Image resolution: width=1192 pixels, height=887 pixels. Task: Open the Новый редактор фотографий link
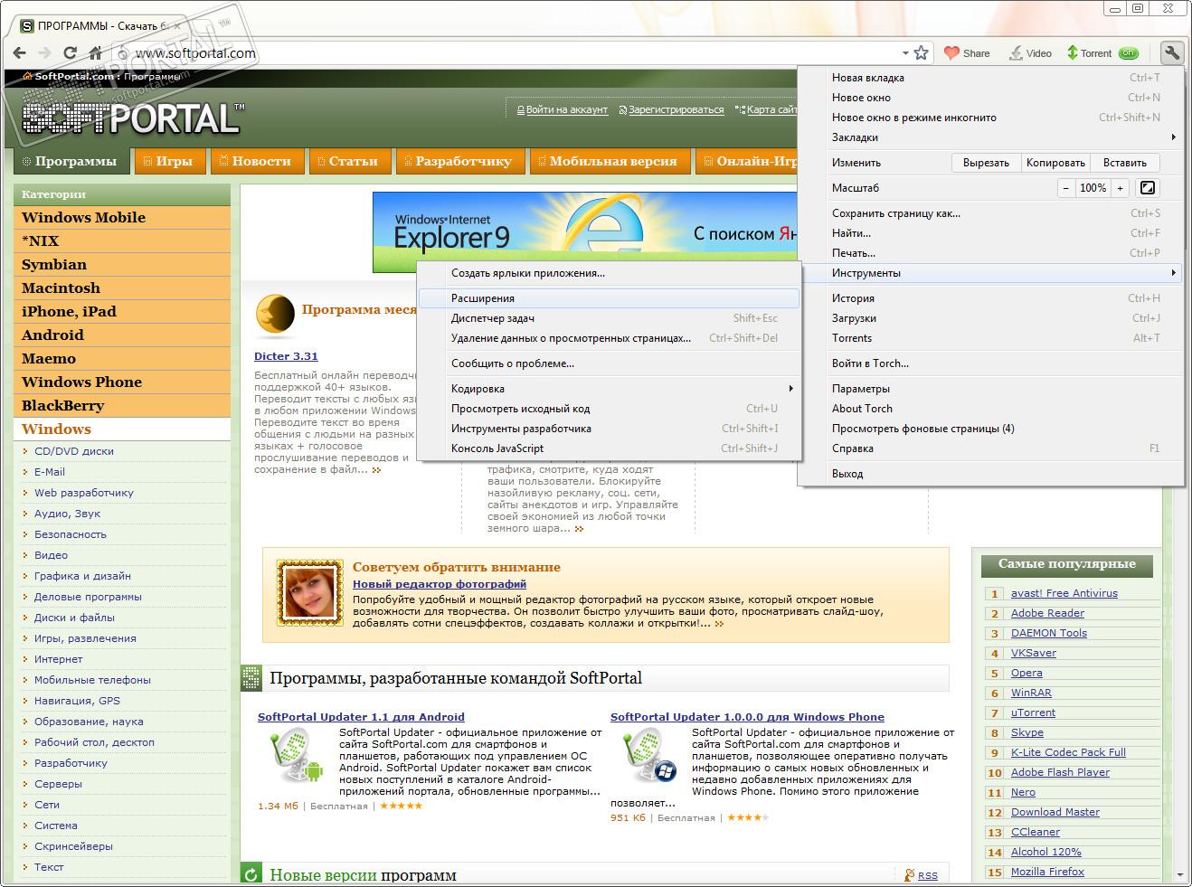[x=440, y=584]
